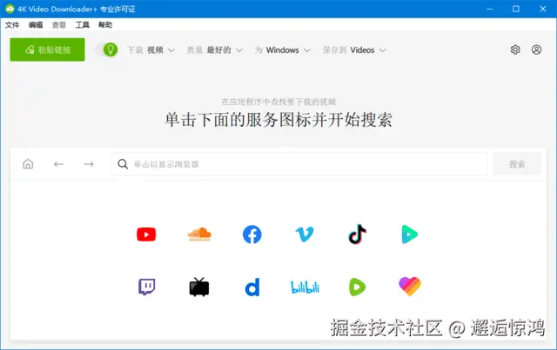
Task: Open the SoundCloud service icon
Action: tap(199, 234)
